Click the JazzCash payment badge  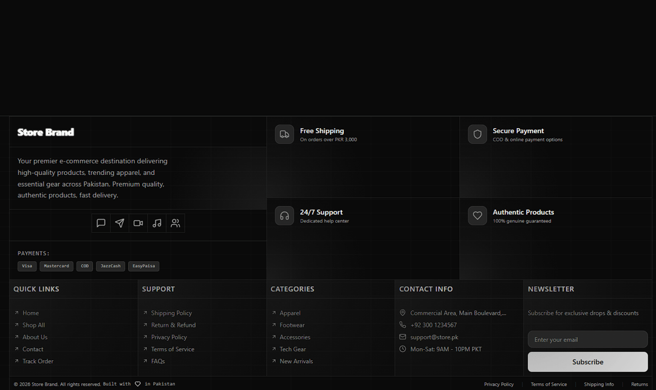click(x=111, y=266)
